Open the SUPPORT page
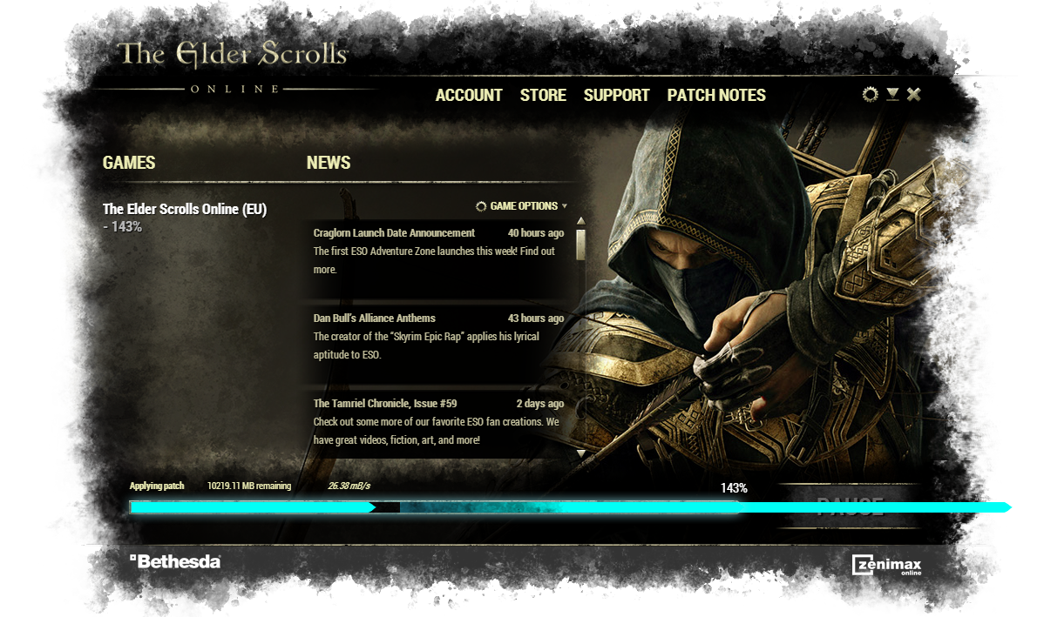The width and height of the screenshot is (1037, 617). 616,95
